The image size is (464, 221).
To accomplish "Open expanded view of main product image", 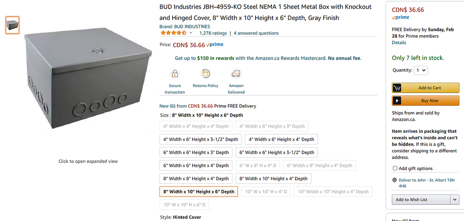I will pyautogui.click(x=88, y=78).
